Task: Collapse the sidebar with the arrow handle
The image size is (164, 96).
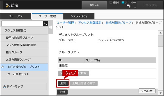Action: (x=51, y=27)
